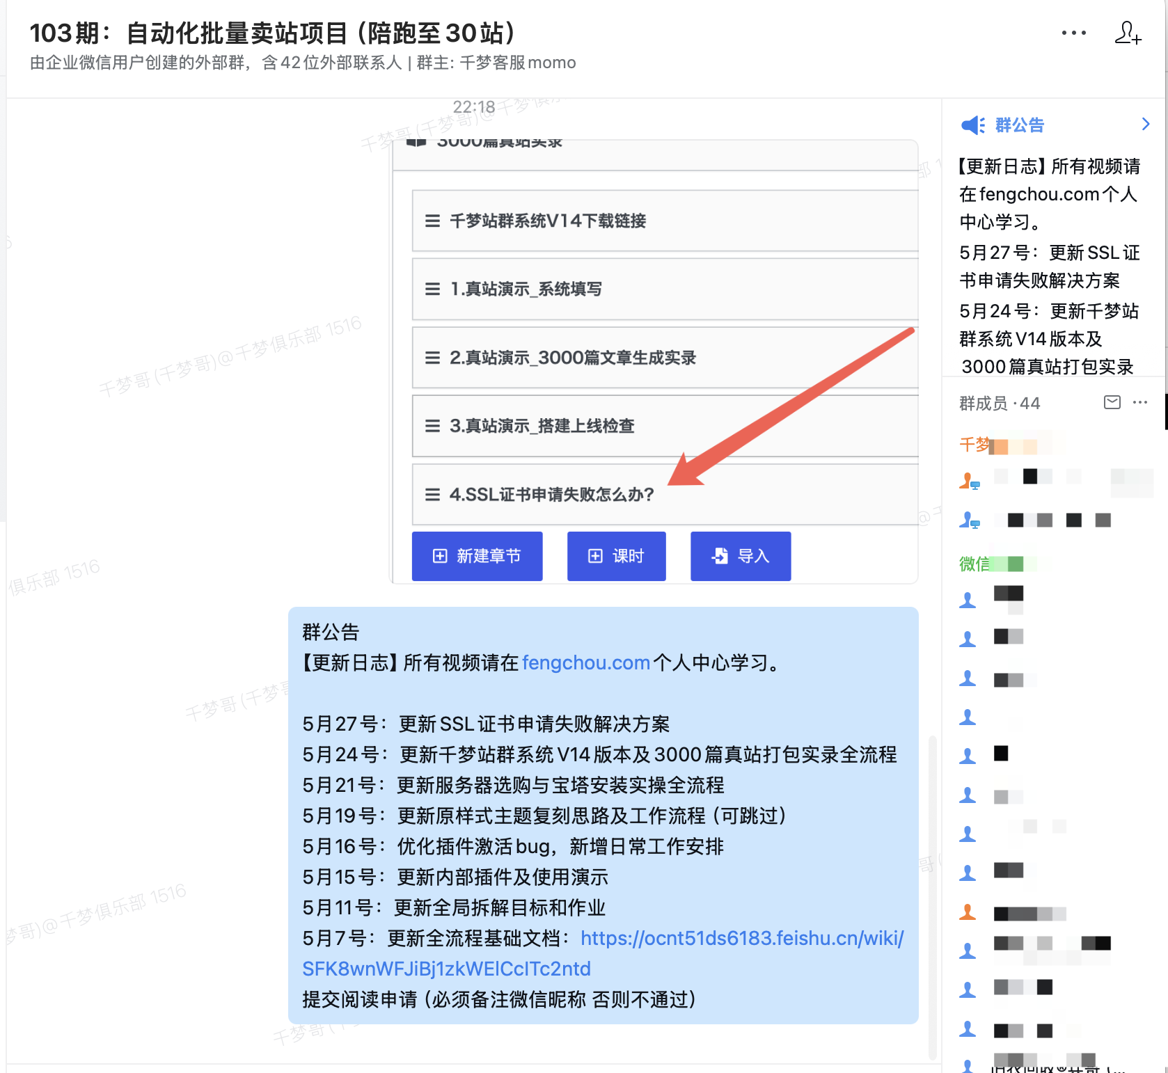Click the 新建章节 button in image
Screen dimensions: 1168x1073
point(477,556)
